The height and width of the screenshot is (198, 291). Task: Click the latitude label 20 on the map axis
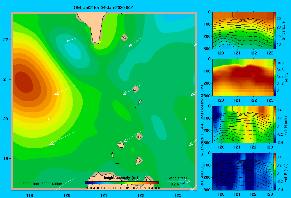(6, 119)
